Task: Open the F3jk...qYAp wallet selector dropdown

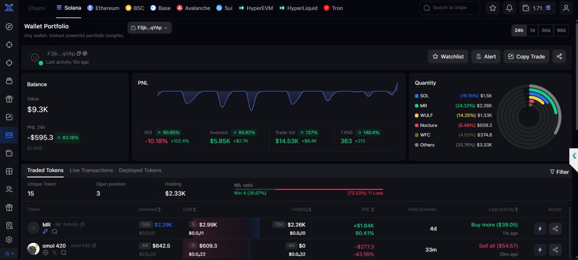Action: (x=150, y=28)
